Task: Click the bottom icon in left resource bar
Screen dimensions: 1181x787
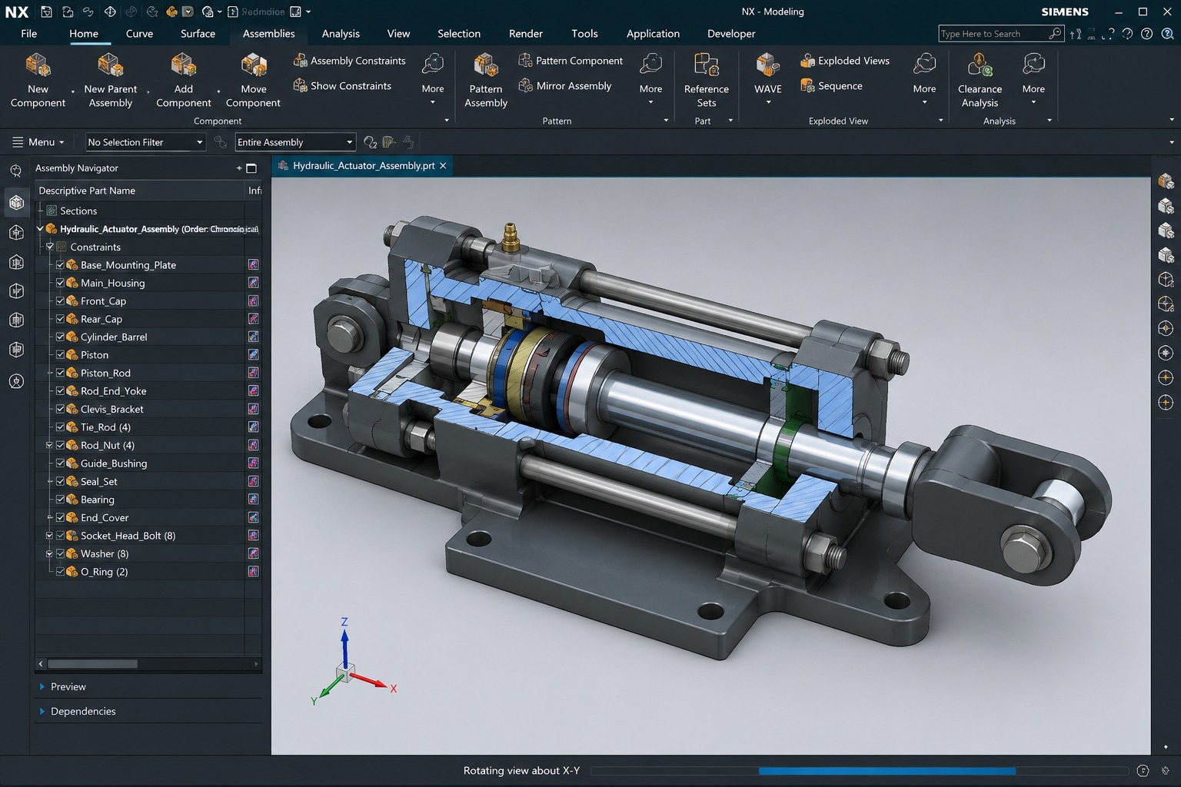Action: tap(16, 381)
